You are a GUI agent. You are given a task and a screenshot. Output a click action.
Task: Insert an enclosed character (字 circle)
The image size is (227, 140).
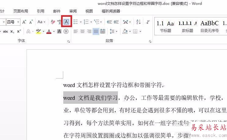pos(66,31)
